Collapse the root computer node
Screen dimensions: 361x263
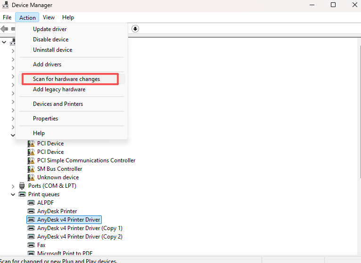click(4, 42)
